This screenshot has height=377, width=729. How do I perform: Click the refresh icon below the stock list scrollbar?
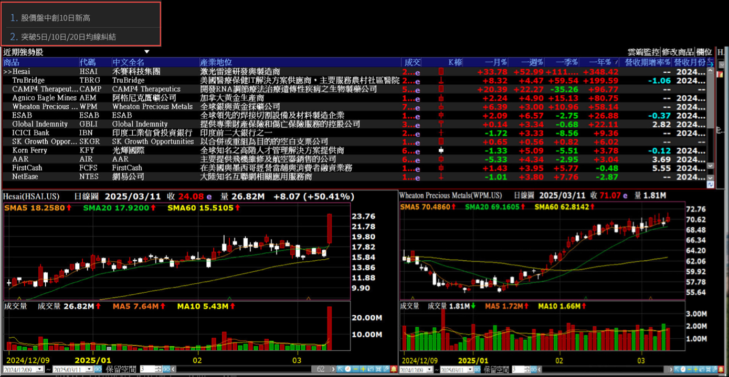pos(711,184)
